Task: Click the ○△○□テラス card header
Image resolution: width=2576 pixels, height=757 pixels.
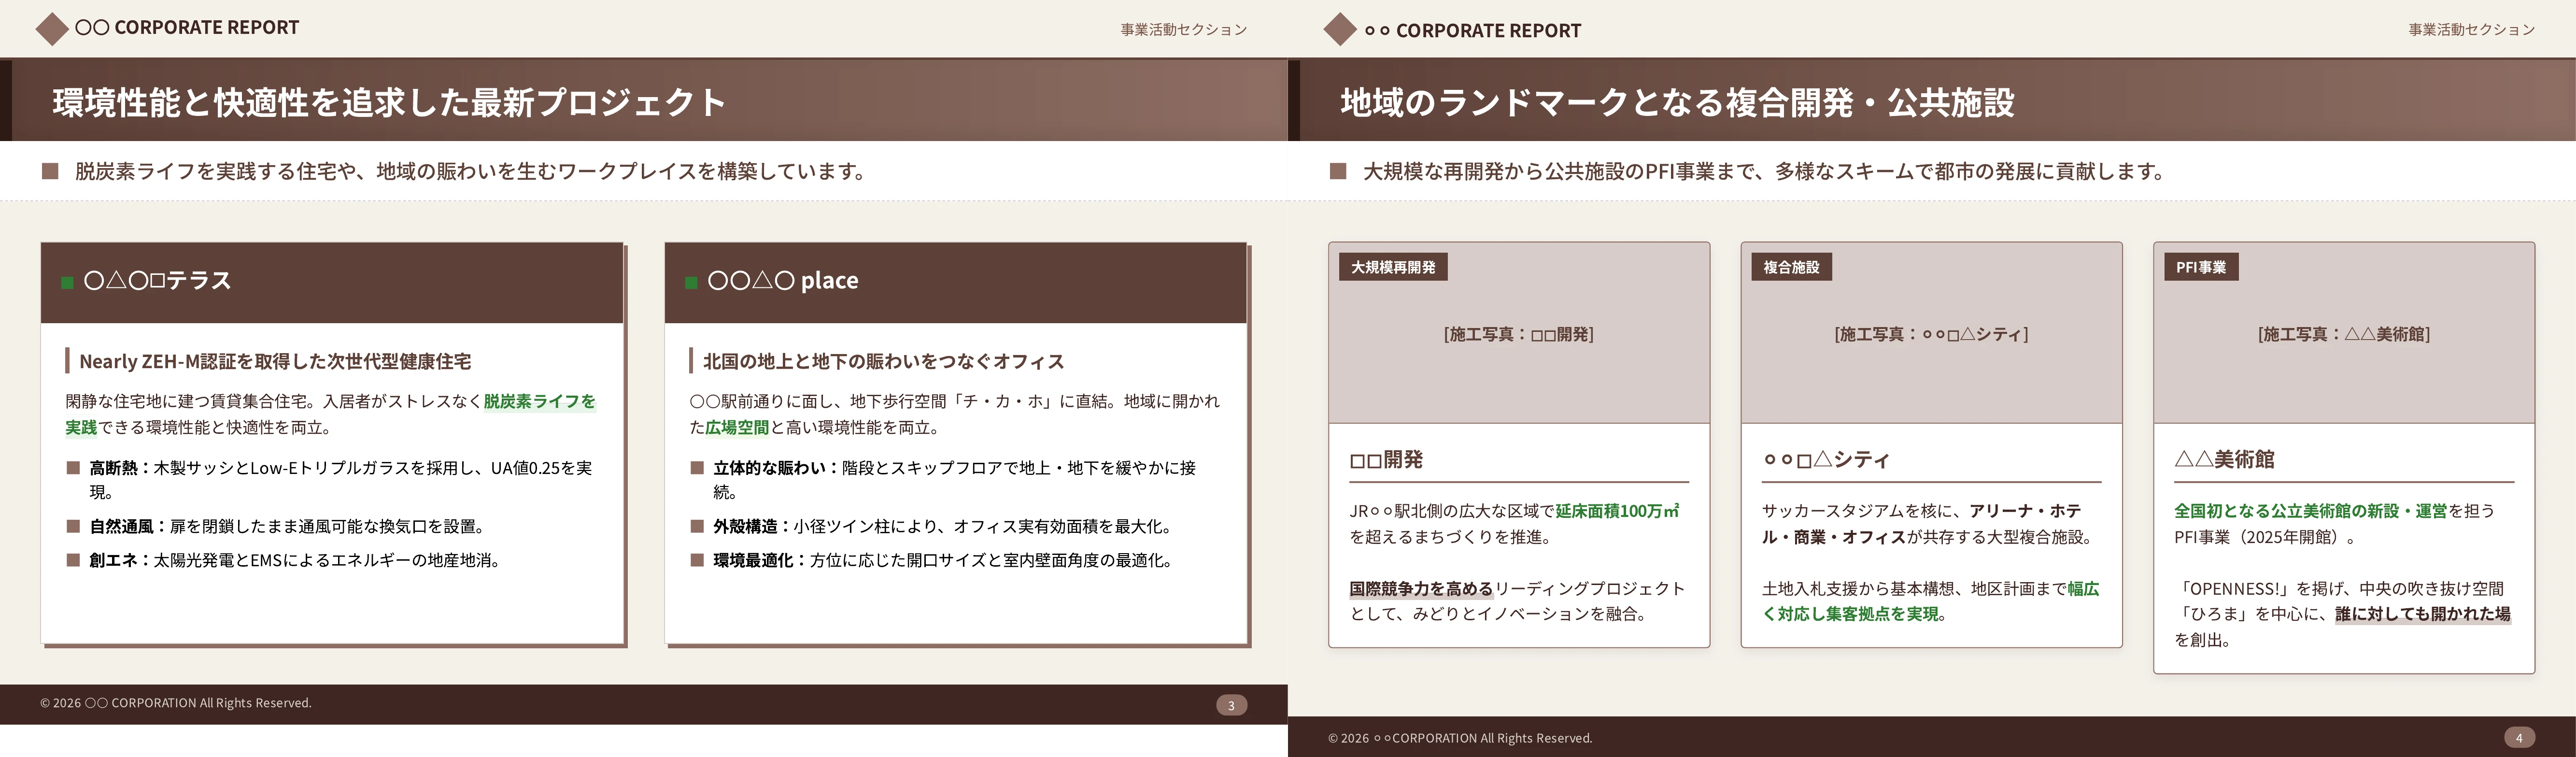Action: (x=332, y=282)
